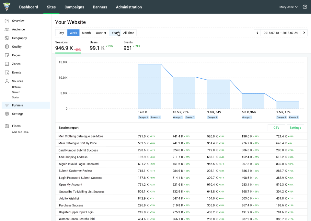Select the Events cursor icon

tap(7, 72)
